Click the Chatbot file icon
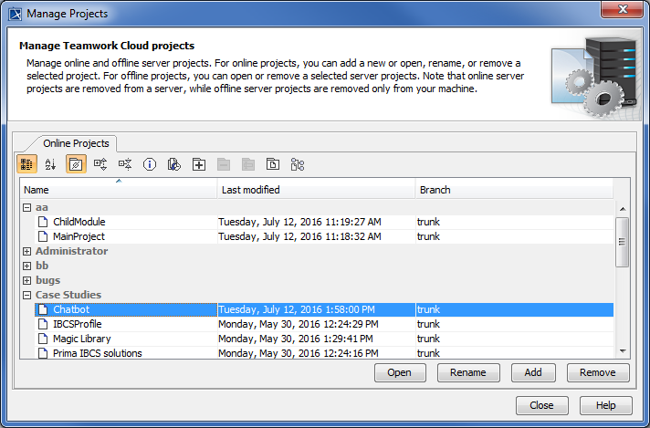The height and width of the screenshot is (428, 650). tap(43, 309)
